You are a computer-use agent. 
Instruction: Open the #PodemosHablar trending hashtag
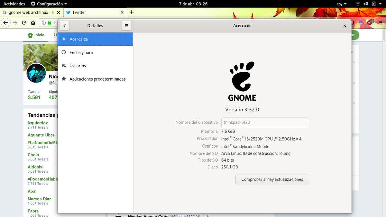pos(42,179)
